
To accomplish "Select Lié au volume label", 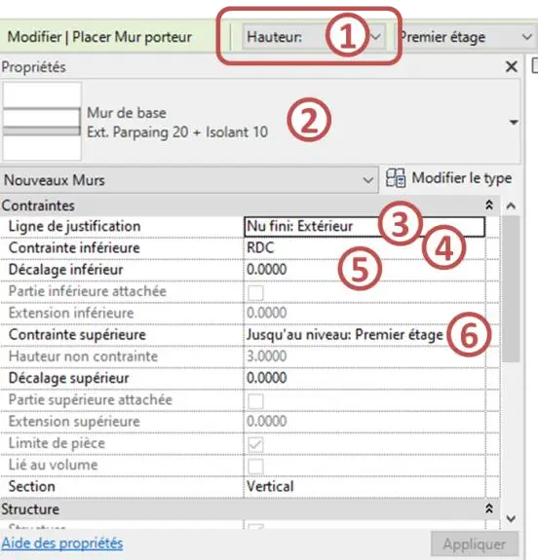I will pyautogui.click(x=53, y=465).
